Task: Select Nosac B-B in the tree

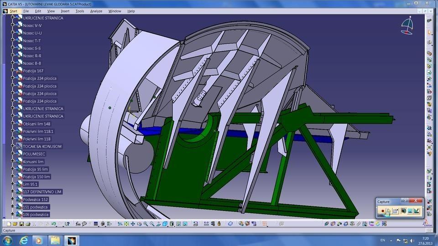Action: point(32,63)
